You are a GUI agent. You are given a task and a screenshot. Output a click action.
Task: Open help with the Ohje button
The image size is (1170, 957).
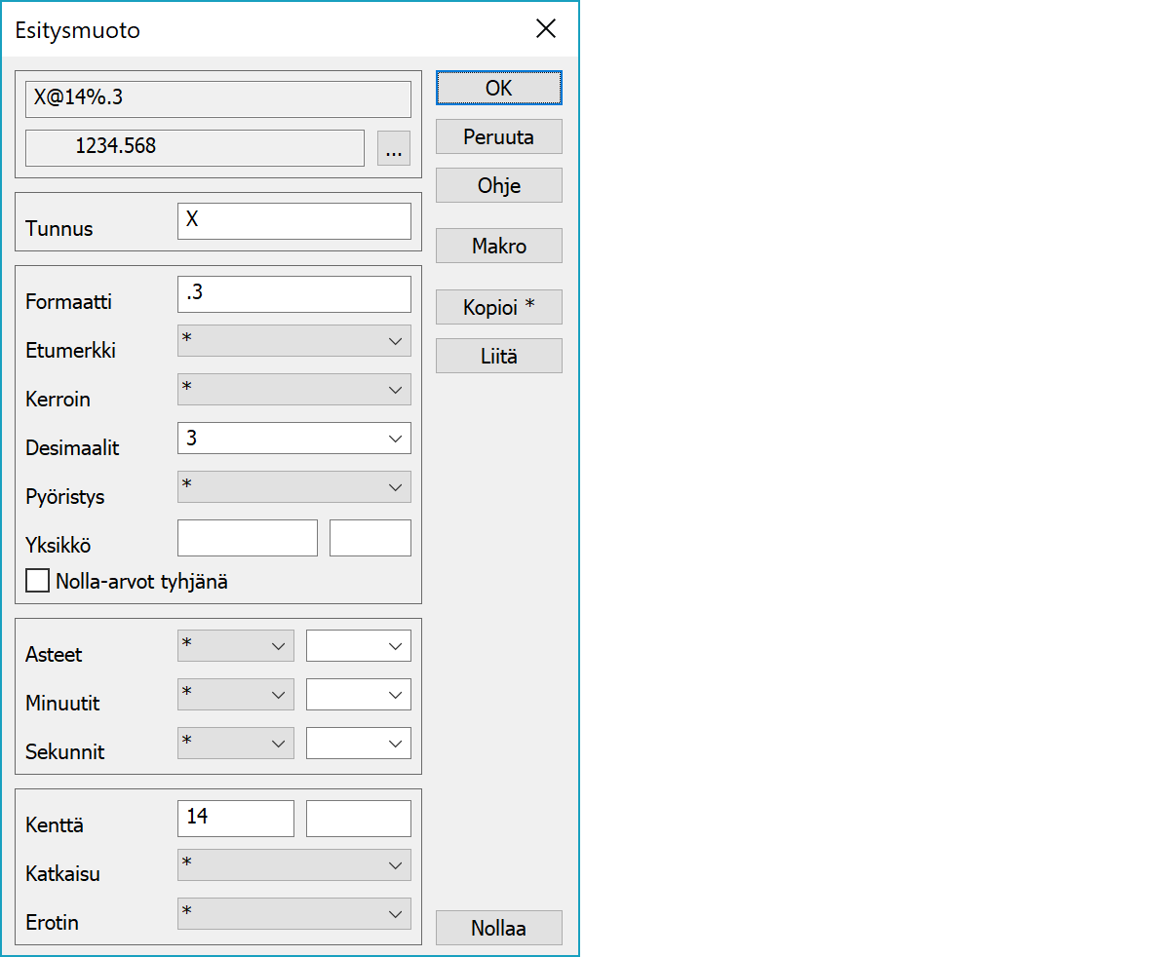[x=498, y=185]
